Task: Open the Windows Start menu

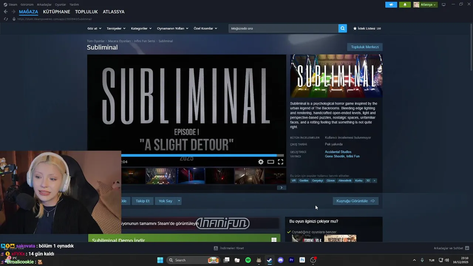Action: (160, 260)
